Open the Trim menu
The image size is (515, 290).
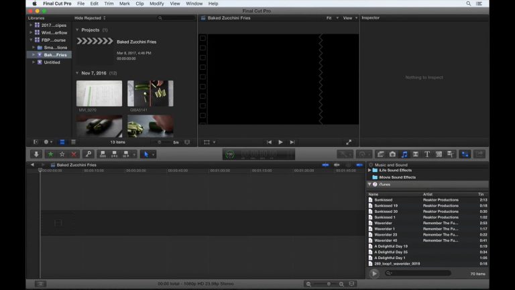tap(109, 3)
